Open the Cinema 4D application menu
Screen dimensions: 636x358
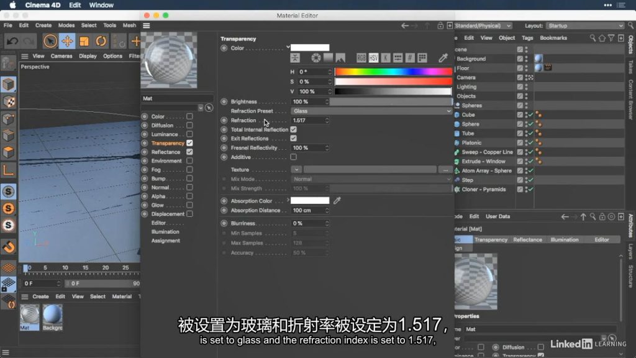(43, 5)
